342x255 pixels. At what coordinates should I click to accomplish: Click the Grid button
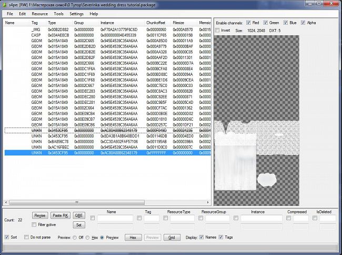coord(172,238)
